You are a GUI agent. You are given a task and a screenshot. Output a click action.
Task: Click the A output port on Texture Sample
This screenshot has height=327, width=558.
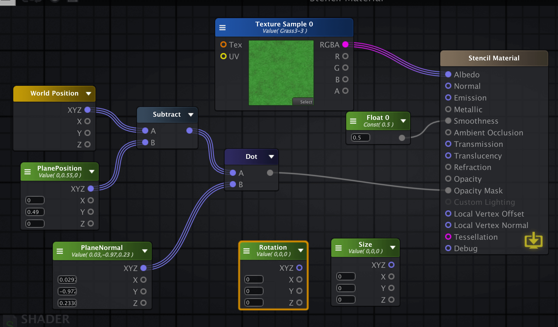(x=346, y=91)
